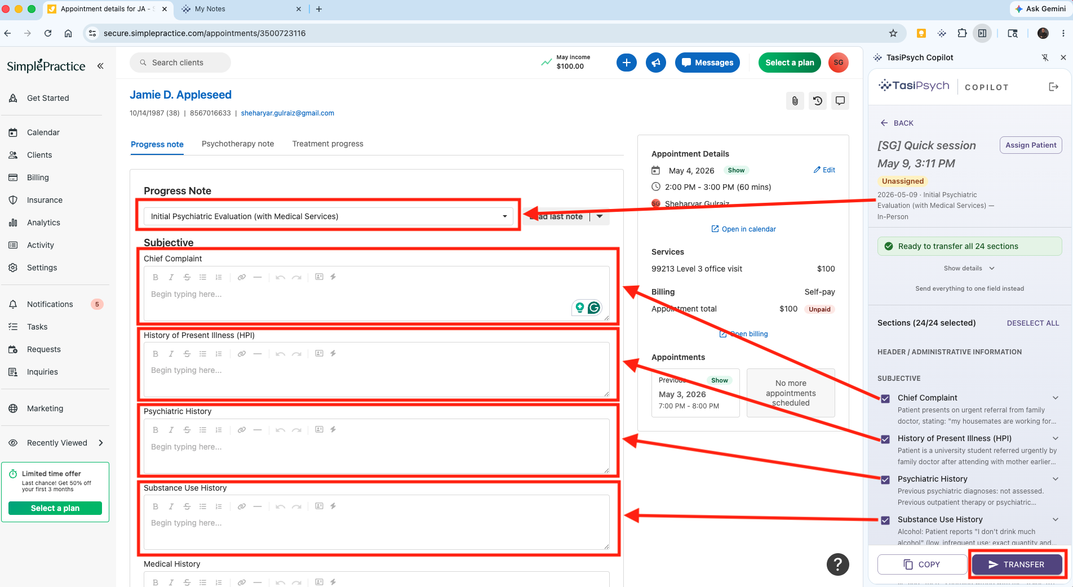The height and width of the screenshot is (587, 1073).
Task: Open the help question mark button
Action: pyautogui.click(x=838, y=564)
